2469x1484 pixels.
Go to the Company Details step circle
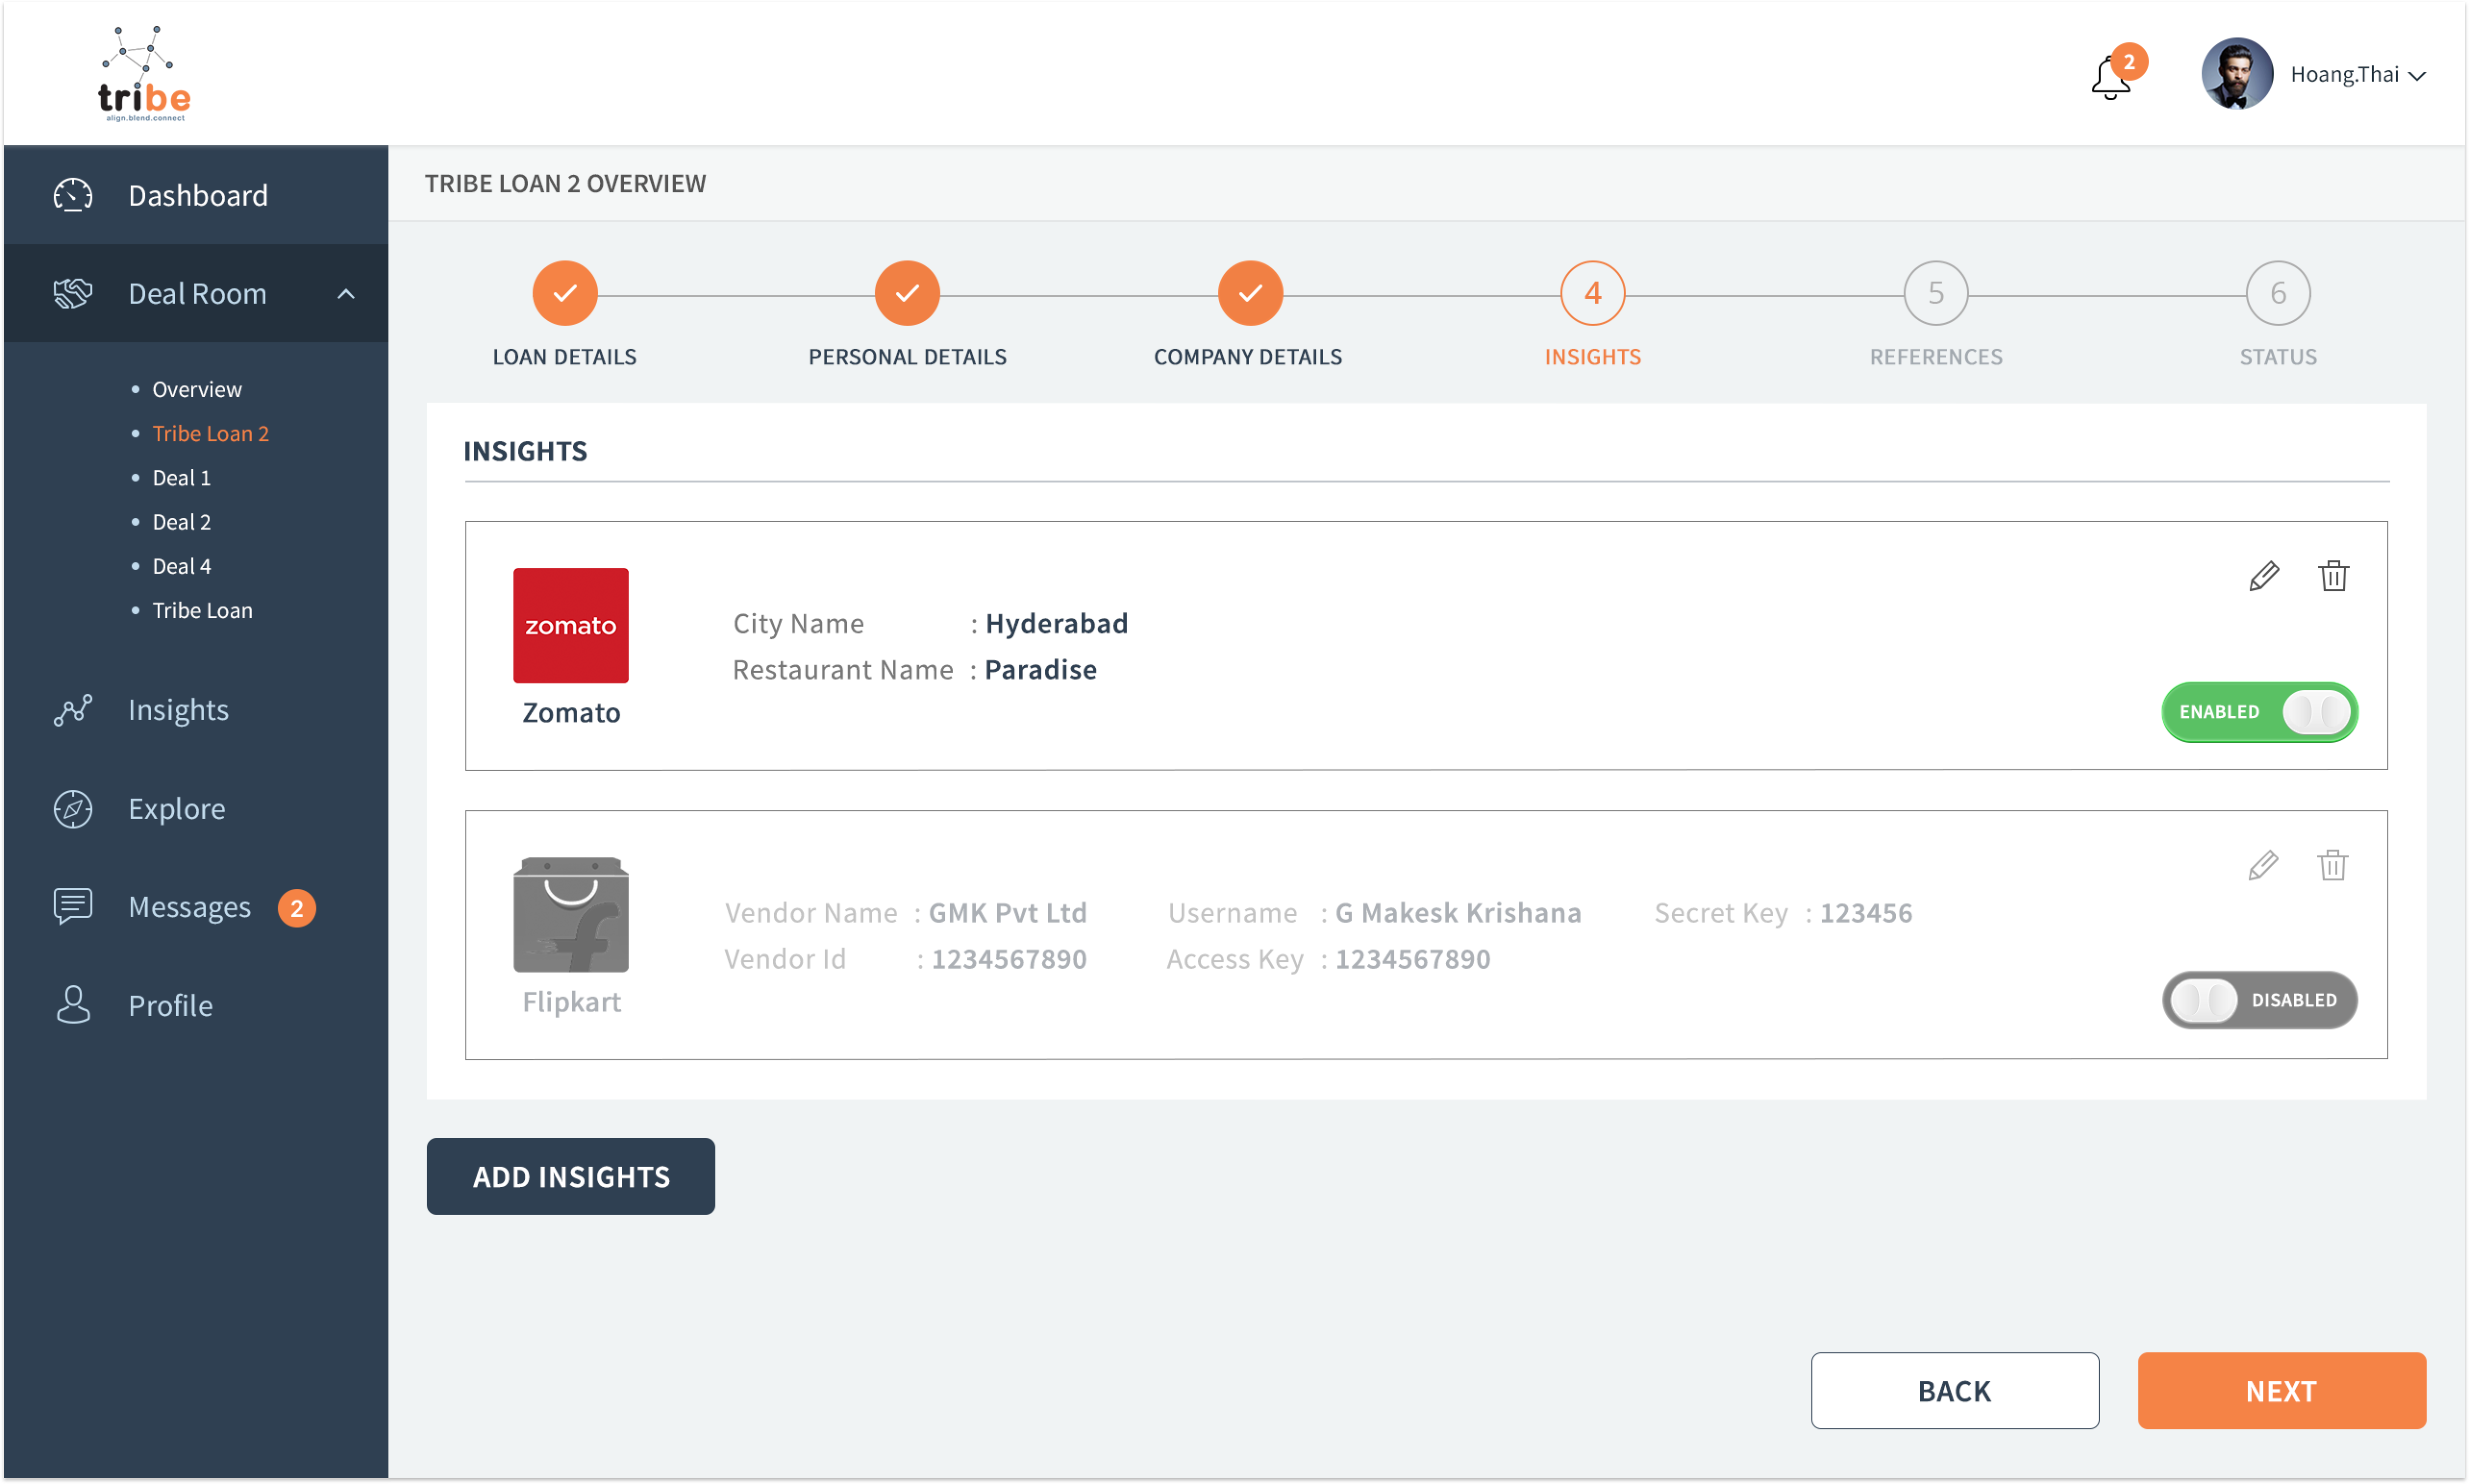pyautogui.click(x=1250, y=293)
